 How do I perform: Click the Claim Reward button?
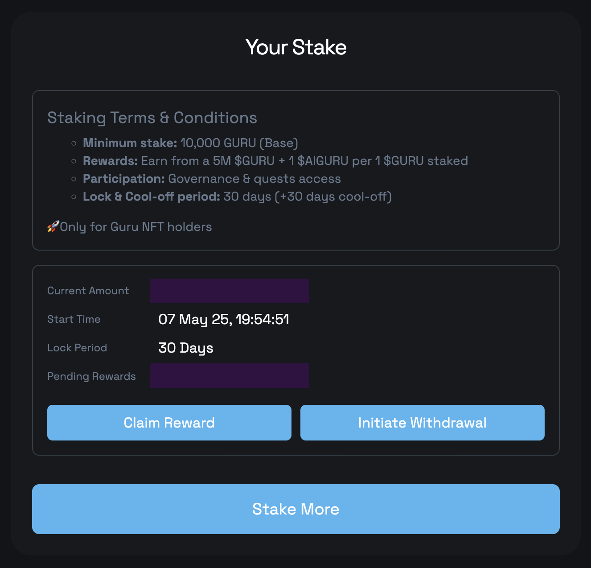(x=169, y=423)
